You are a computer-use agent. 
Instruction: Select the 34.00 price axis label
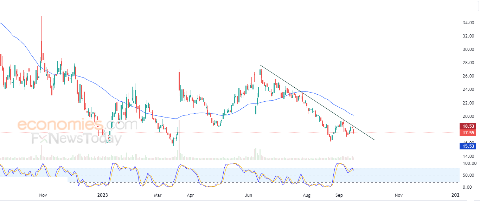pyautogui.click(x=468, y=23)
